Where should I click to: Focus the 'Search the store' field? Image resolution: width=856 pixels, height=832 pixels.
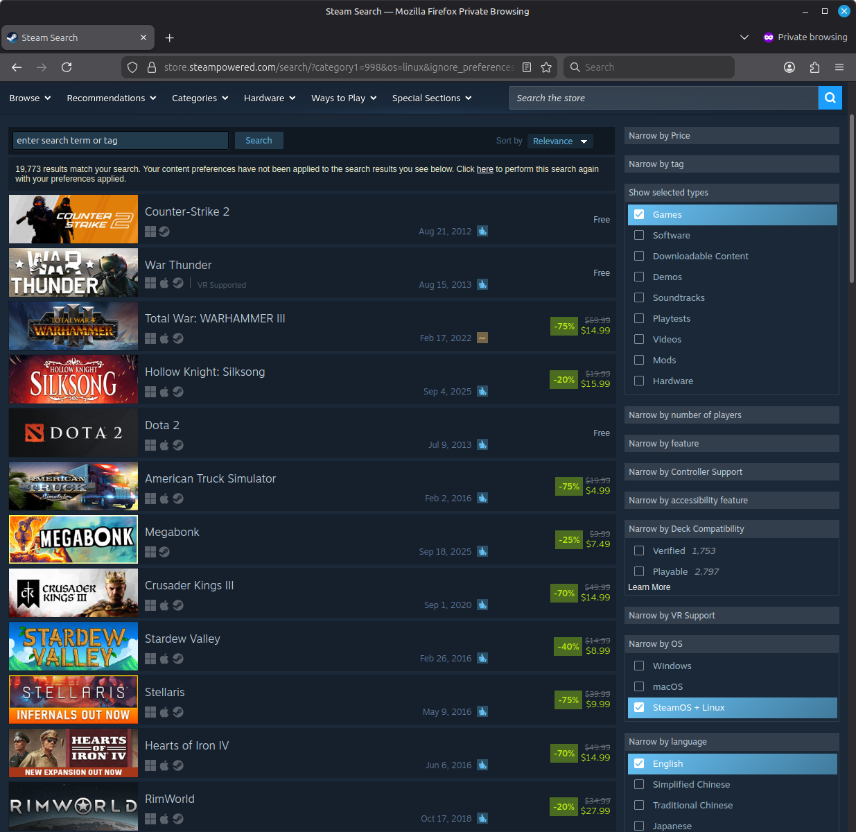tap(664, 98)
